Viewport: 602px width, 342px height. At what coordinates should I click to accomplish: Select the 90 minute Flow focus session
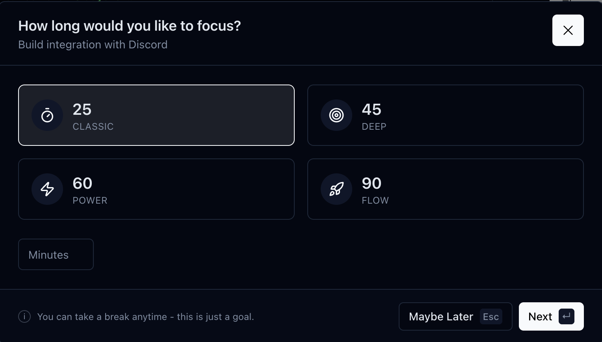click(x=446, y=189)
